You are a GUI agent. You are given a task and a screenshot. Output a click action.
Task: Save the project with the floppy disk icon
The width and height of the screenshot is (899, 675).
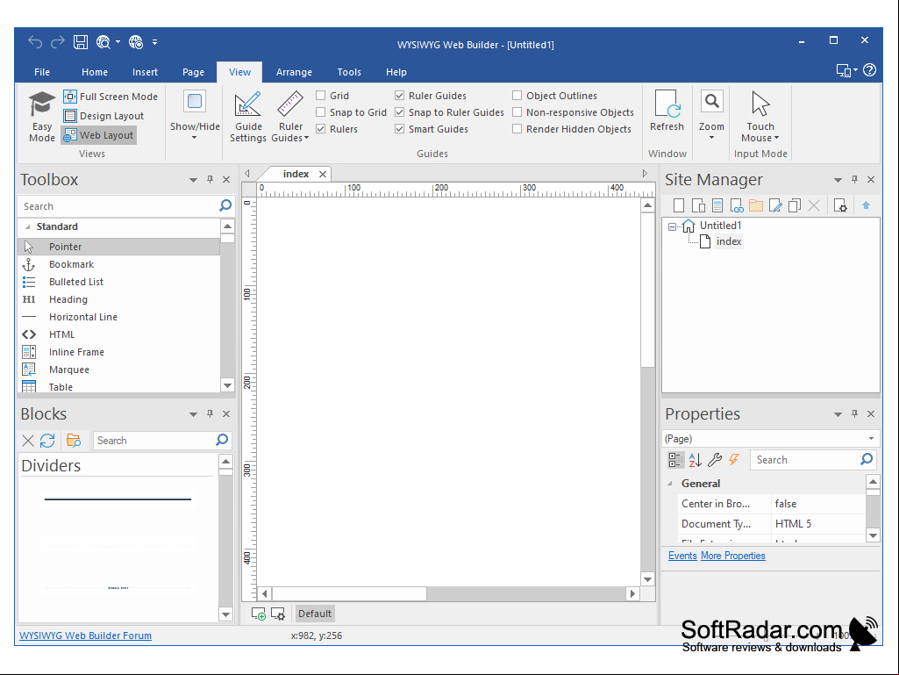coord(81,42)
